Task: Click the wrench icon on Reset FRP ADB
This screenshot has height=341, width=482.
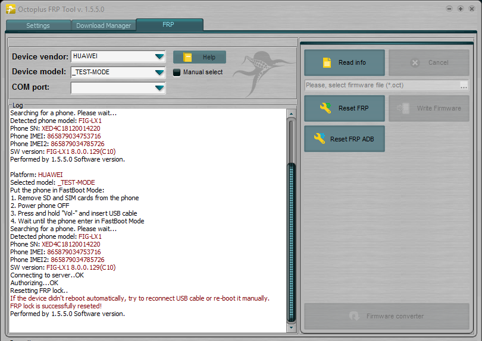Action: [x=320, y=138]
